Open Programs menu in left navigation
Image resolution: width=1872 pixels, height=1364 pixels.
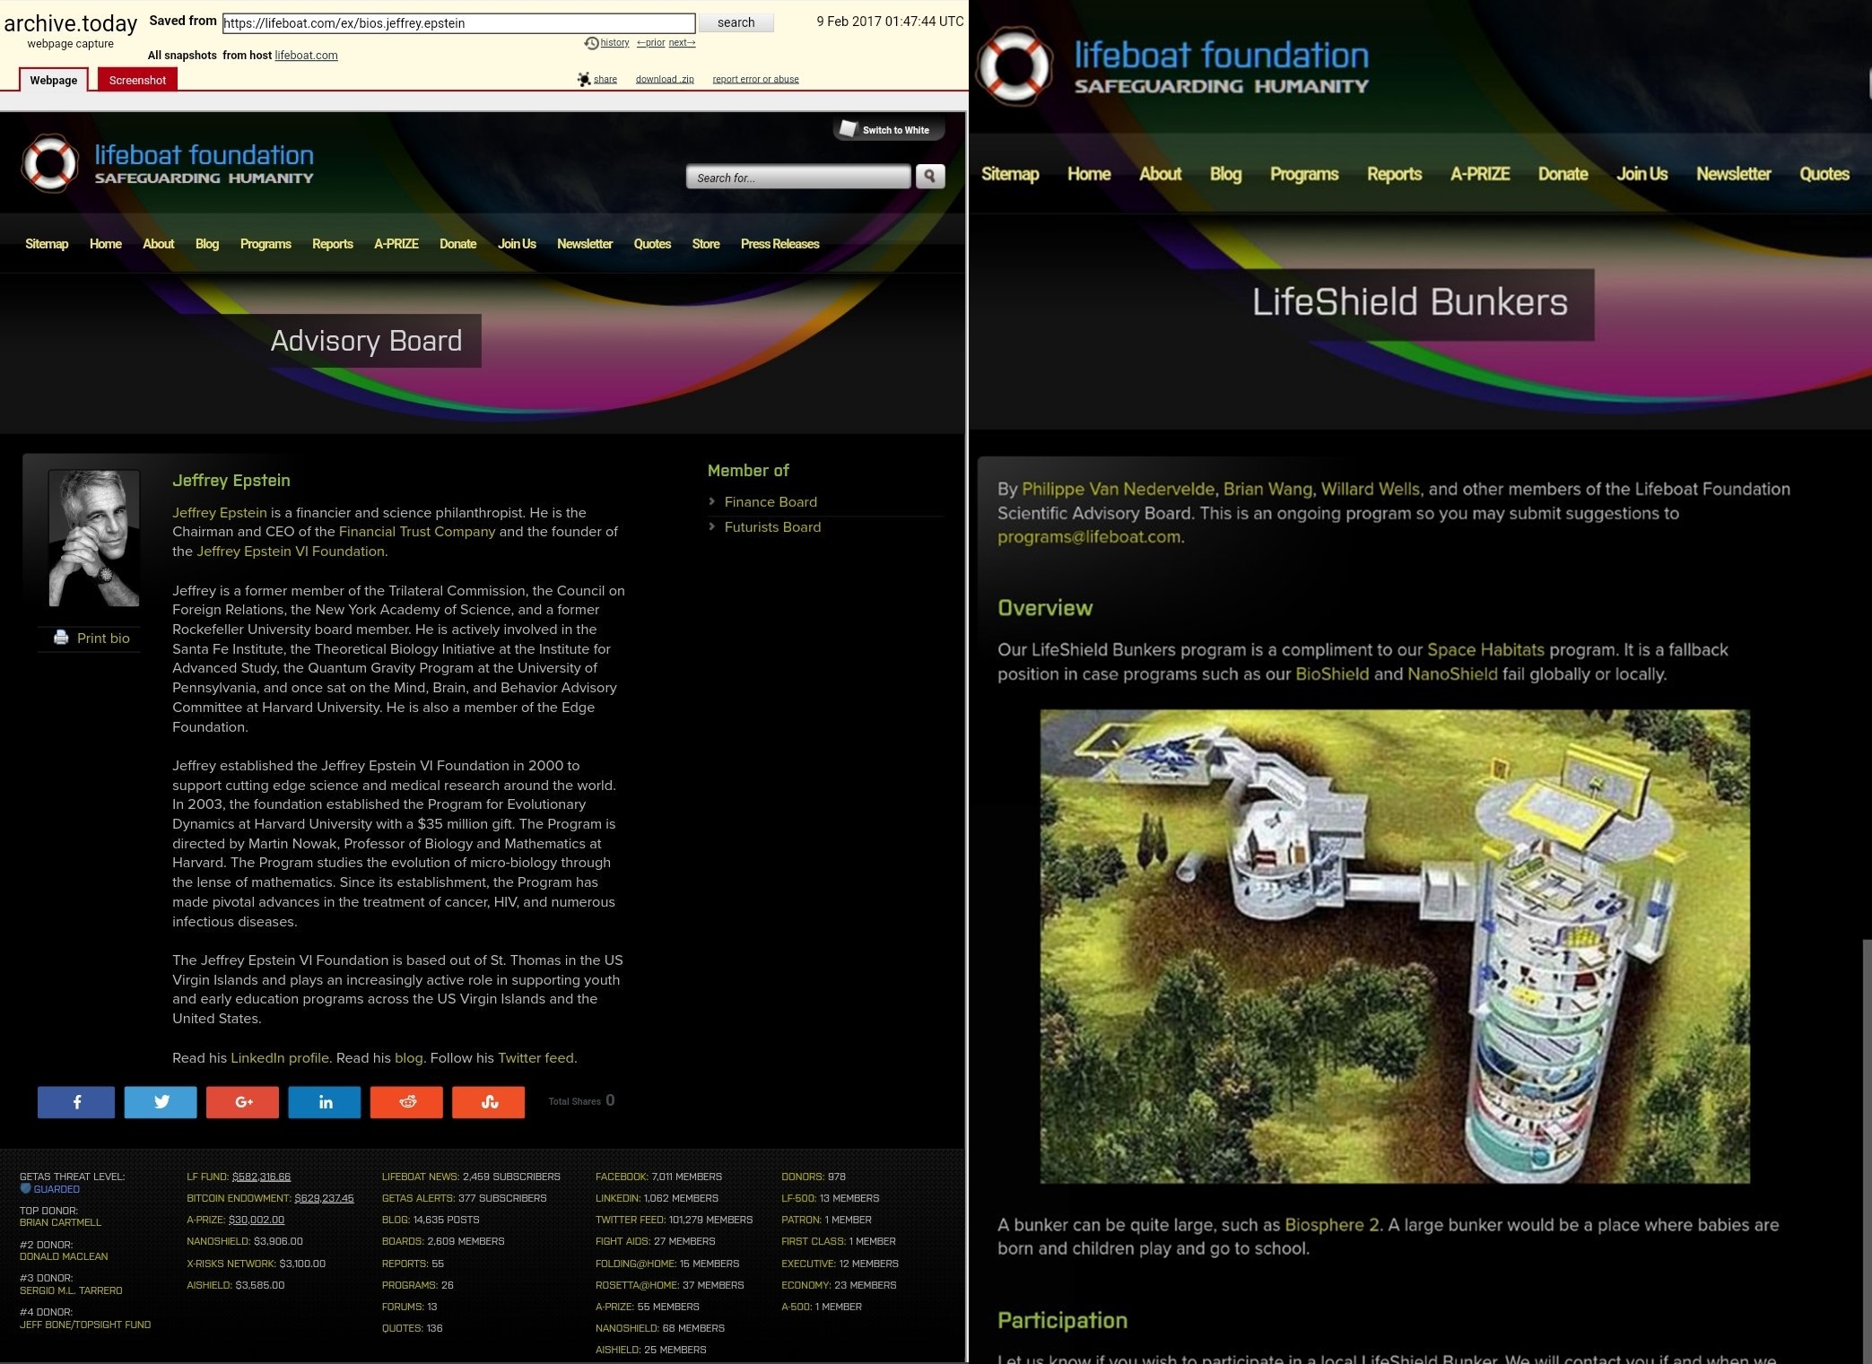coord(266,244)
